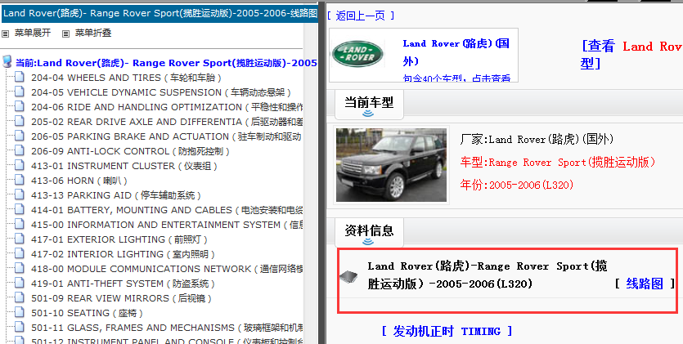
Task: Open 206-09 ANTI-LOCK CONTROL entry
Action: coord(130,151)
